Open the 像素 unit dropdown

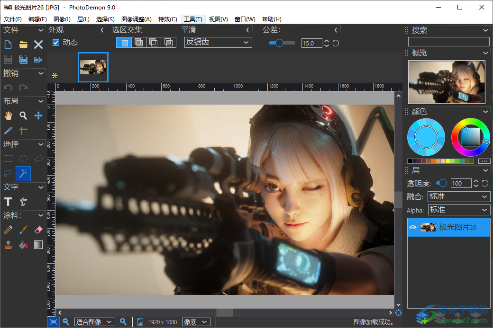[196, 322]
